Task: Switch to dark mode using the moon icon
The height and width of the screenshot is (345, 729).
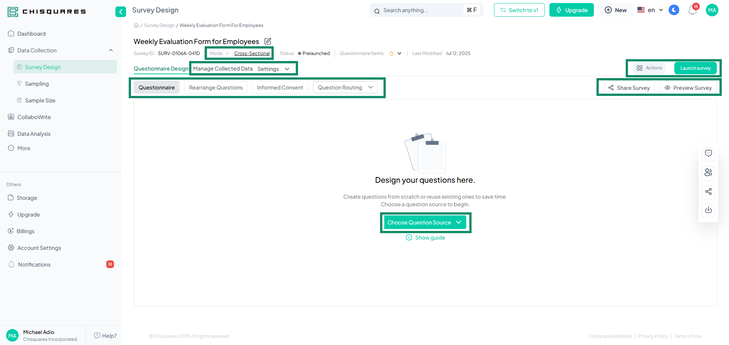Action: pyautogui.click(x=674, y=10)
